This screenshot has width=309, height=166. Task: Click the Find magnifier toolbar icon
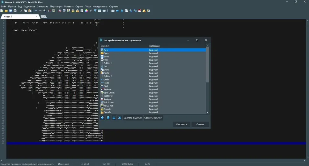(x=45, y=11)
